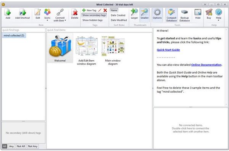
Task: Sort items by Date Created
Action: click(x=118, y=15)
